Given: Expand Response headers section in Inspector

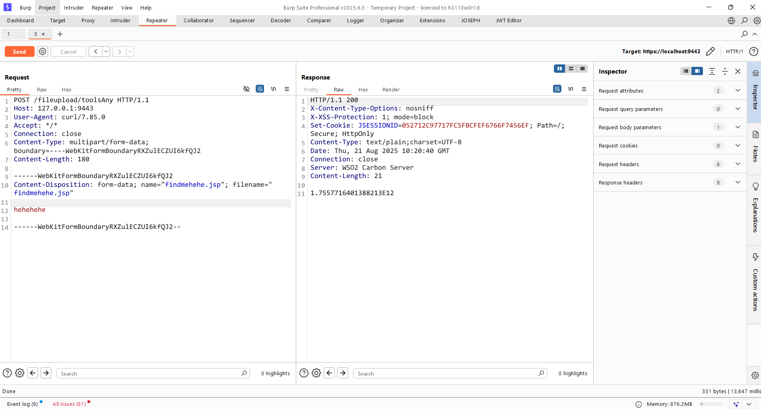Looking at the screenshot, I should click(x=738, y=182).
